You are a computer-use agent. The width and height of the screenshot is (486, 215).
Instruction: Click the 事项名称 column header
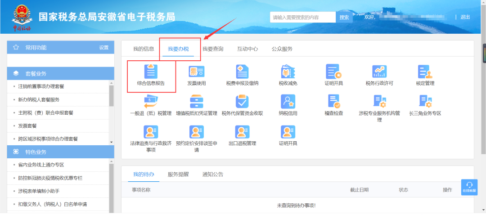[x=141, y=190]
